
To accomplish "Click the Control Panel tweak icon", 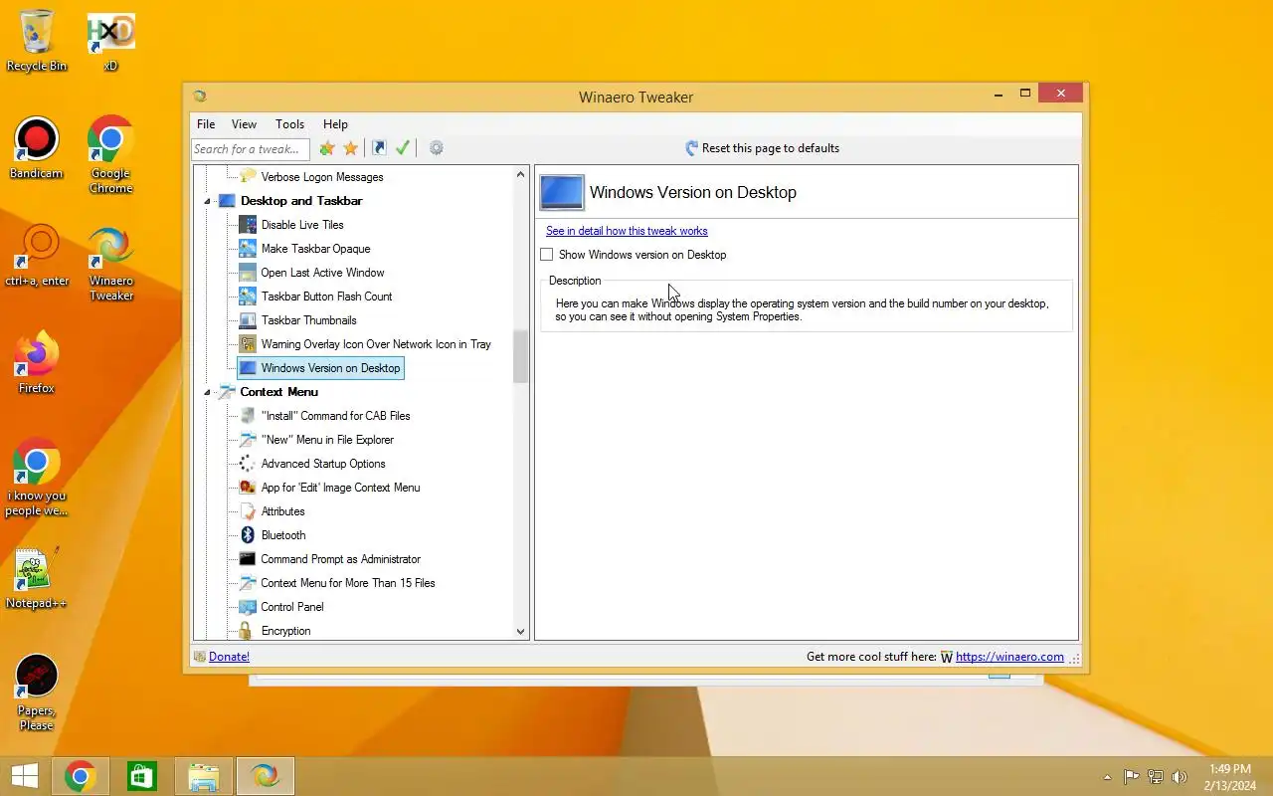I will [248, 607].
